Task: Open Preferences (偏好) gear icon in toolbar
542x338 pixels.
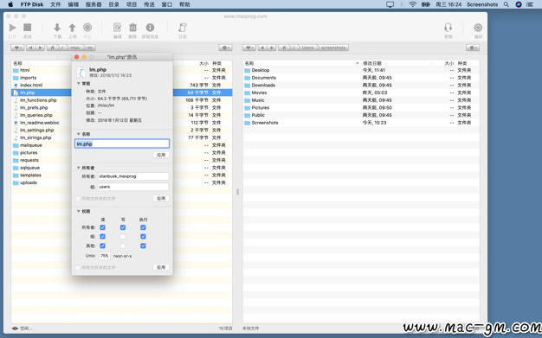Action: [478, 28]
